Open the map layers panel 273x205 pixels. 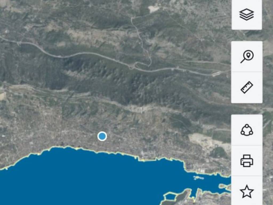[247, 15]
